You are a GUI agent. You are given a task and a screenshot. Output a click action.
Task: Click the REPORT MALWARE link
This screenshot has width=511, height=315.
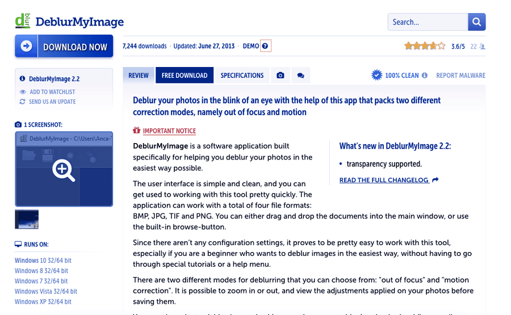(461, 75)
